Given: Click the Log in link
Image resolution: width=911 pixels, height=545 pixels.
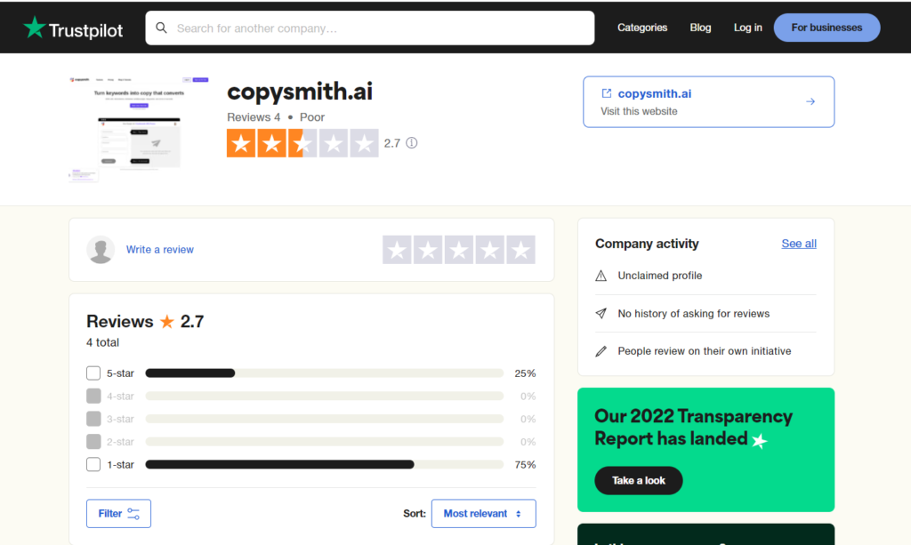Looking at the screenshot, I should click(747, 28).
